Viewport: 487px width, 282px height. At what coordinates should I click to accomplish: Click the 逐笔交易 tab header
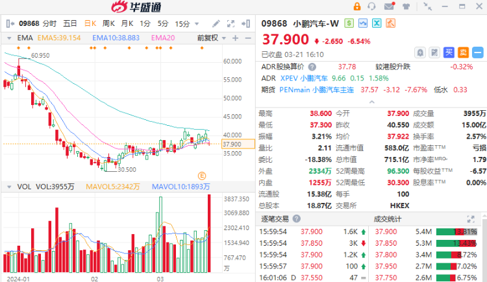(275, 219)
